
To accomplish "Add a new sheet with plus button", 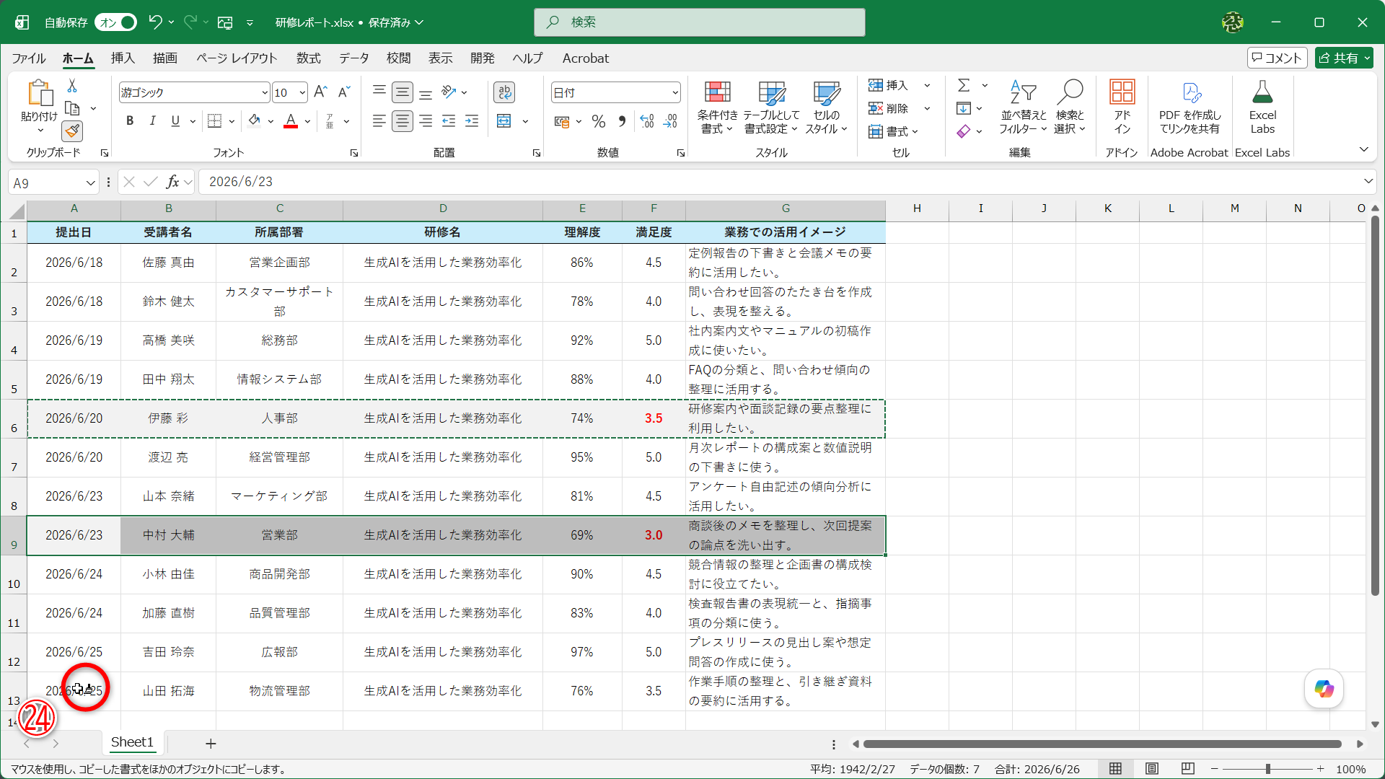I will click(211, 744).
